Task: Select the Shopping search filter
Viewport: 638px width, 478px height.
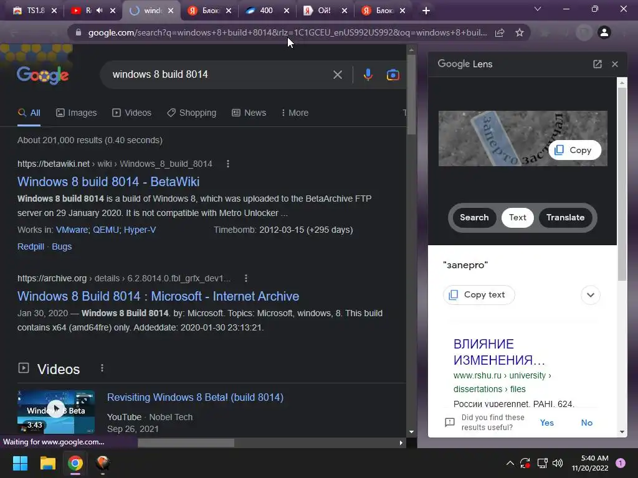Action: click(x=192, y=113)
